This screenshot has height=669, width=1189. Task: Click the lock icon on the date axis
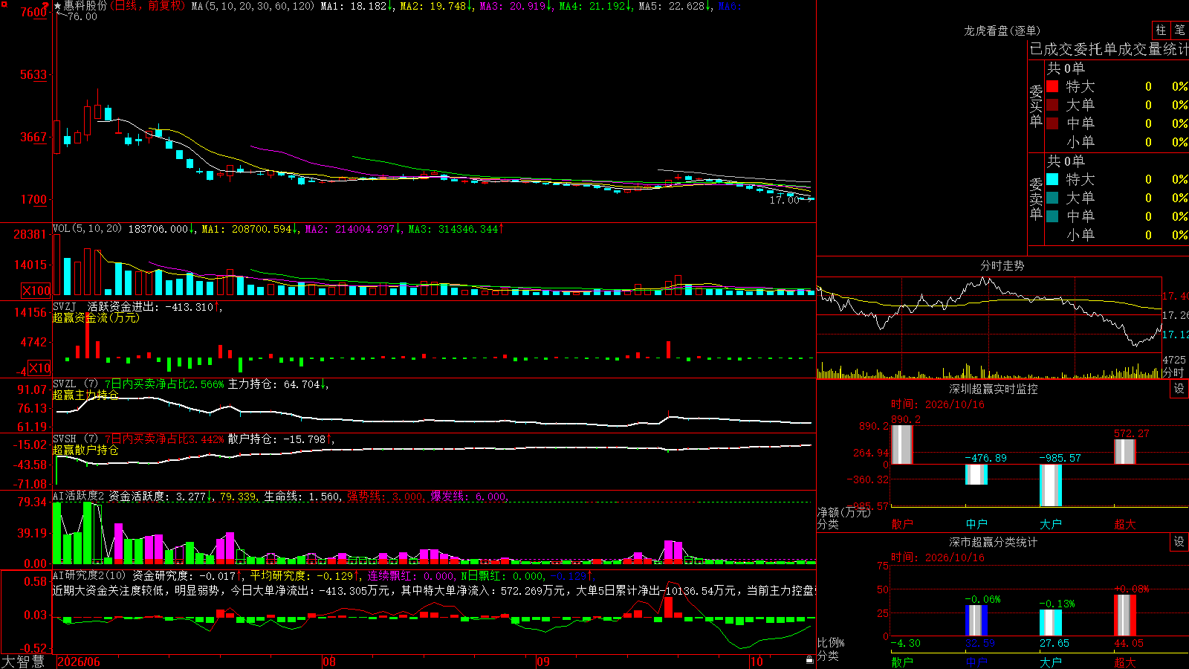click(x=809, y=660)
